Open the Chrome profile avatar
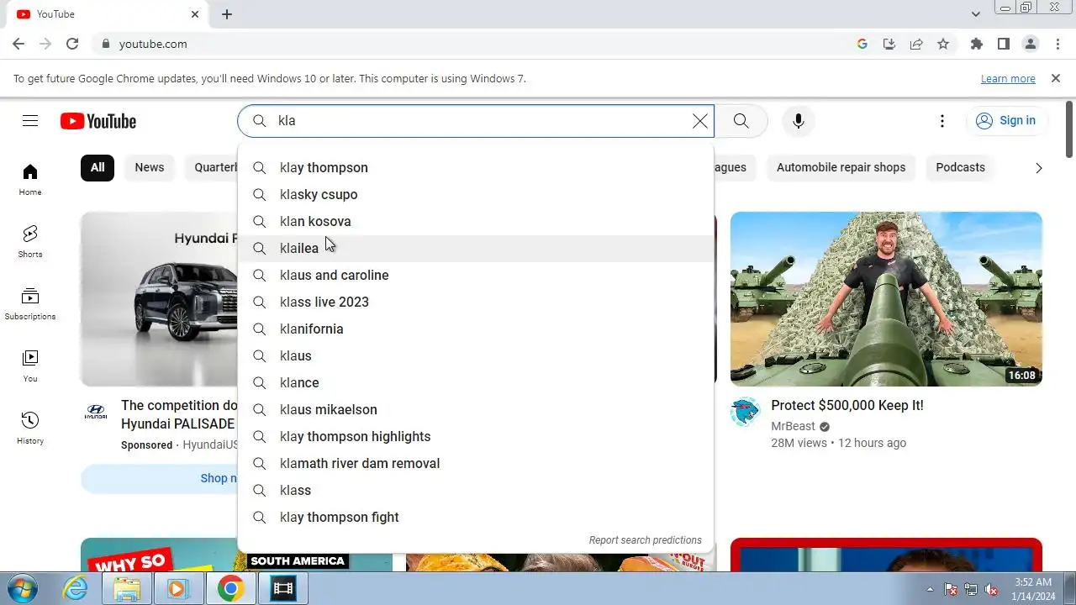 (x=1030, y=44)
